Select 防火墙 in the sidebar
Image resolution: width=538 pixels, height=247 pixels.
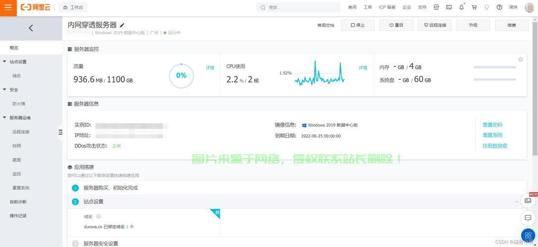19,104
